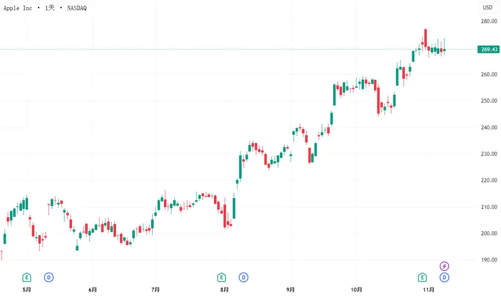
Task: Click the purple lightning event icon
Action: [x=445, y=265]
